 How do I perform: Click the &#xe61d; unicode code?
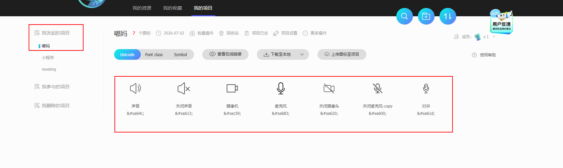tap(426, 114)
